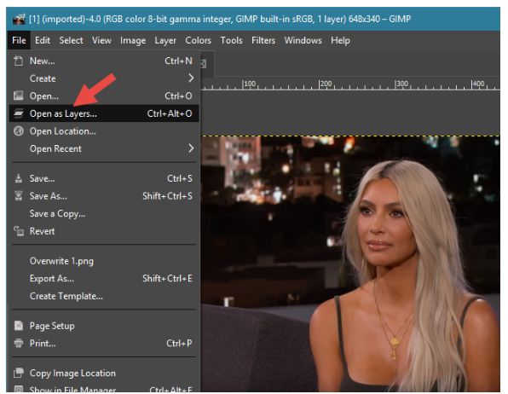The height and width of the screenshot is (394, 508).
Task: Click the Save As icon
Action: tap(19, 196)
